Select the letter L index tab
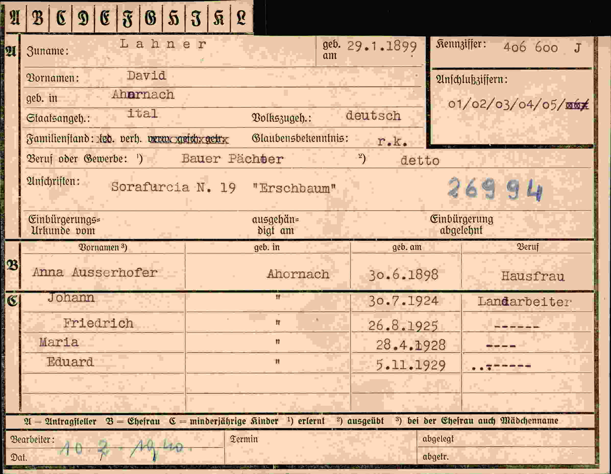Screen dimensions: 611x474 242,18
